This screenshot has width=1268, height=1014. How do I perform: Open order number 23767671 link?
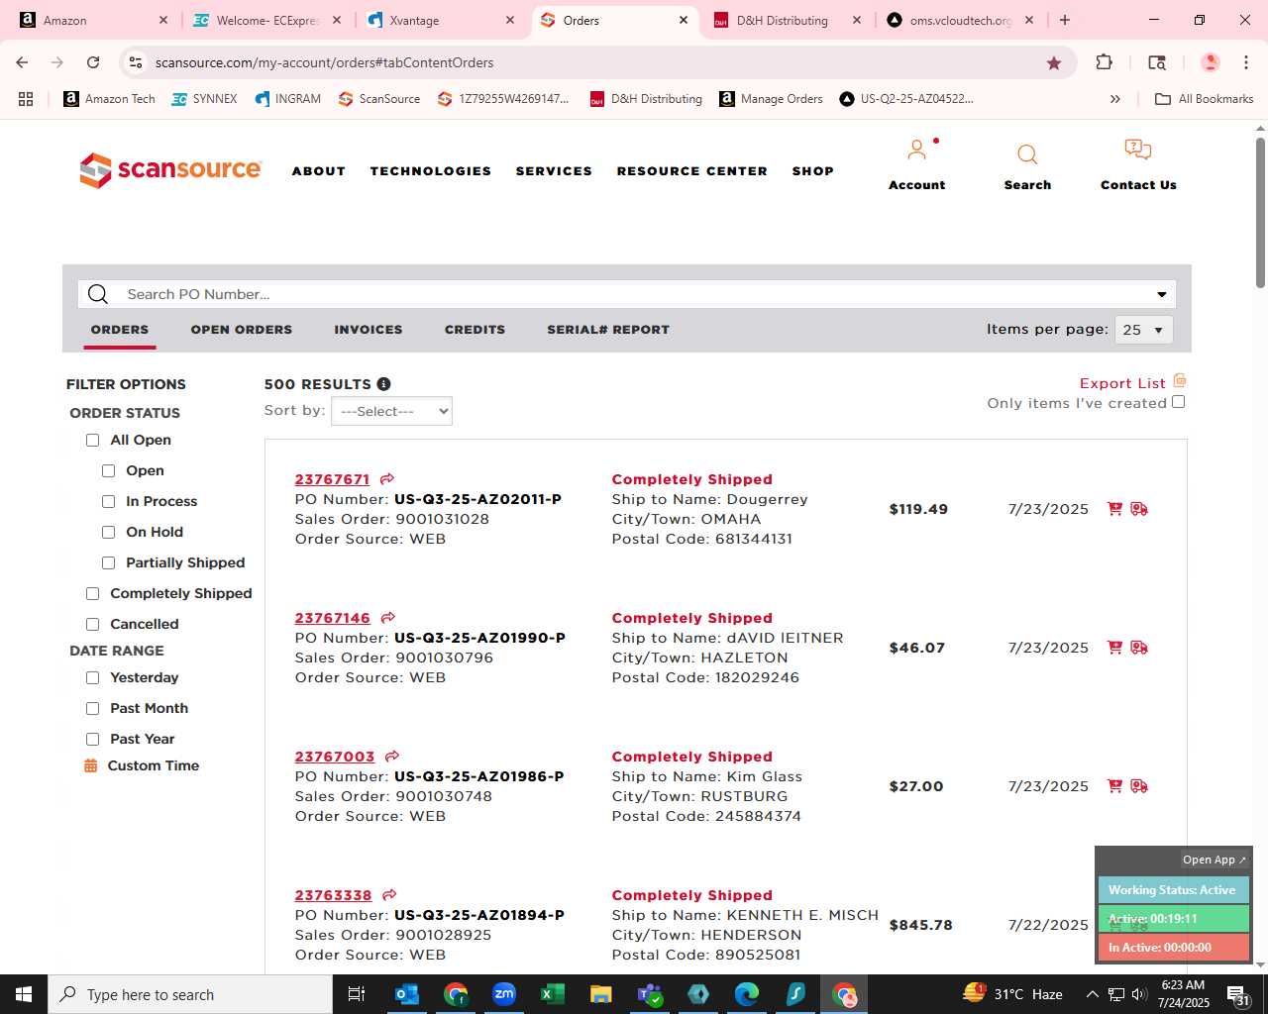332,479
